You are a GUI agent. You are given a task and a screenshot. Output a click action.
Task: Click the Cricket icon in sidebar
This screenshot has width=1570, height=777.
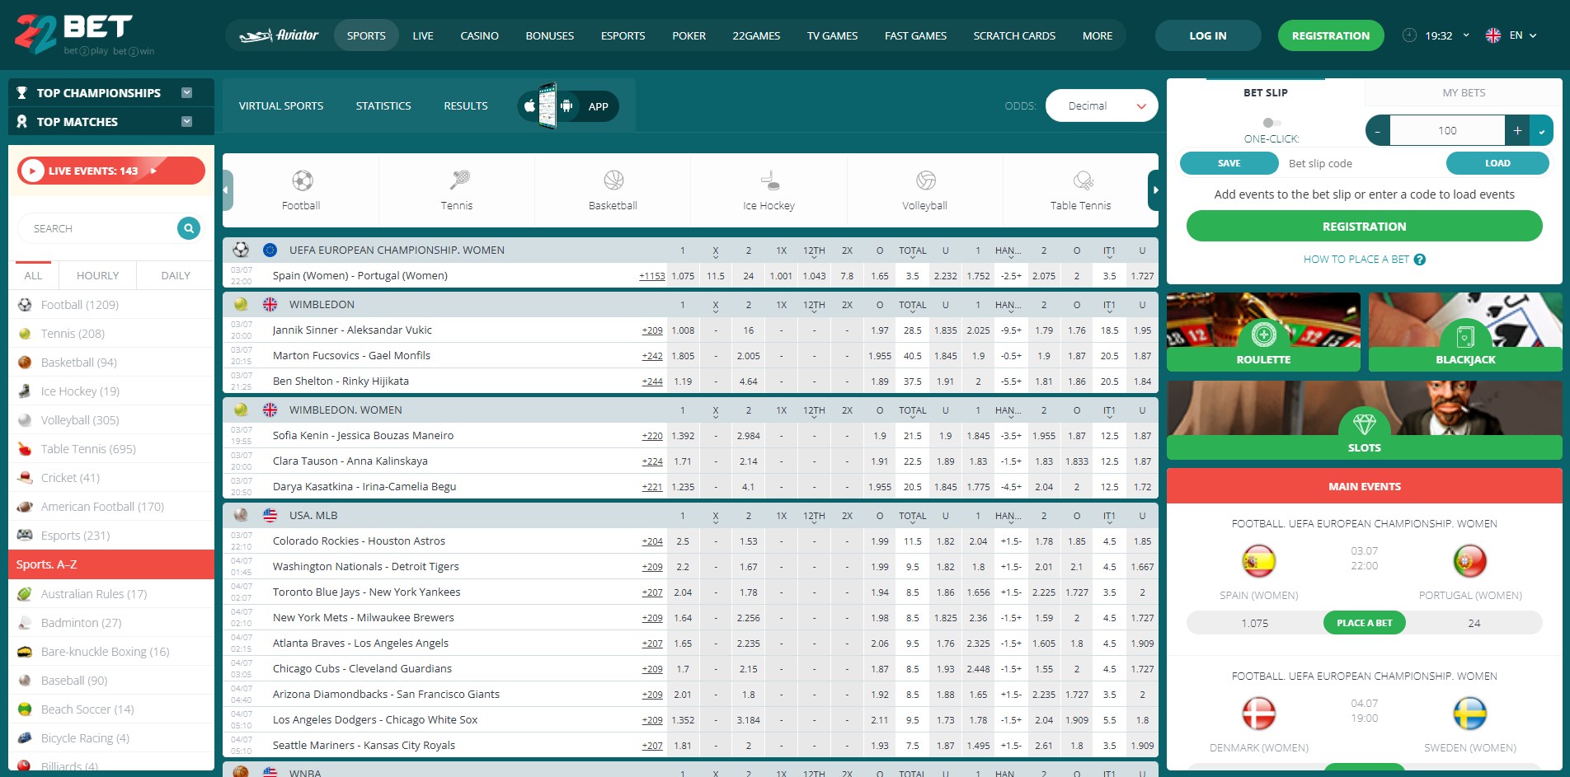pyautogui.click(x=25, y=478)
